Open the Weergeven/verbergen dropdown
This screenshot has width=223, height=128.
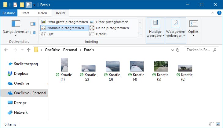pyautogui.click(x=175, y=30)
